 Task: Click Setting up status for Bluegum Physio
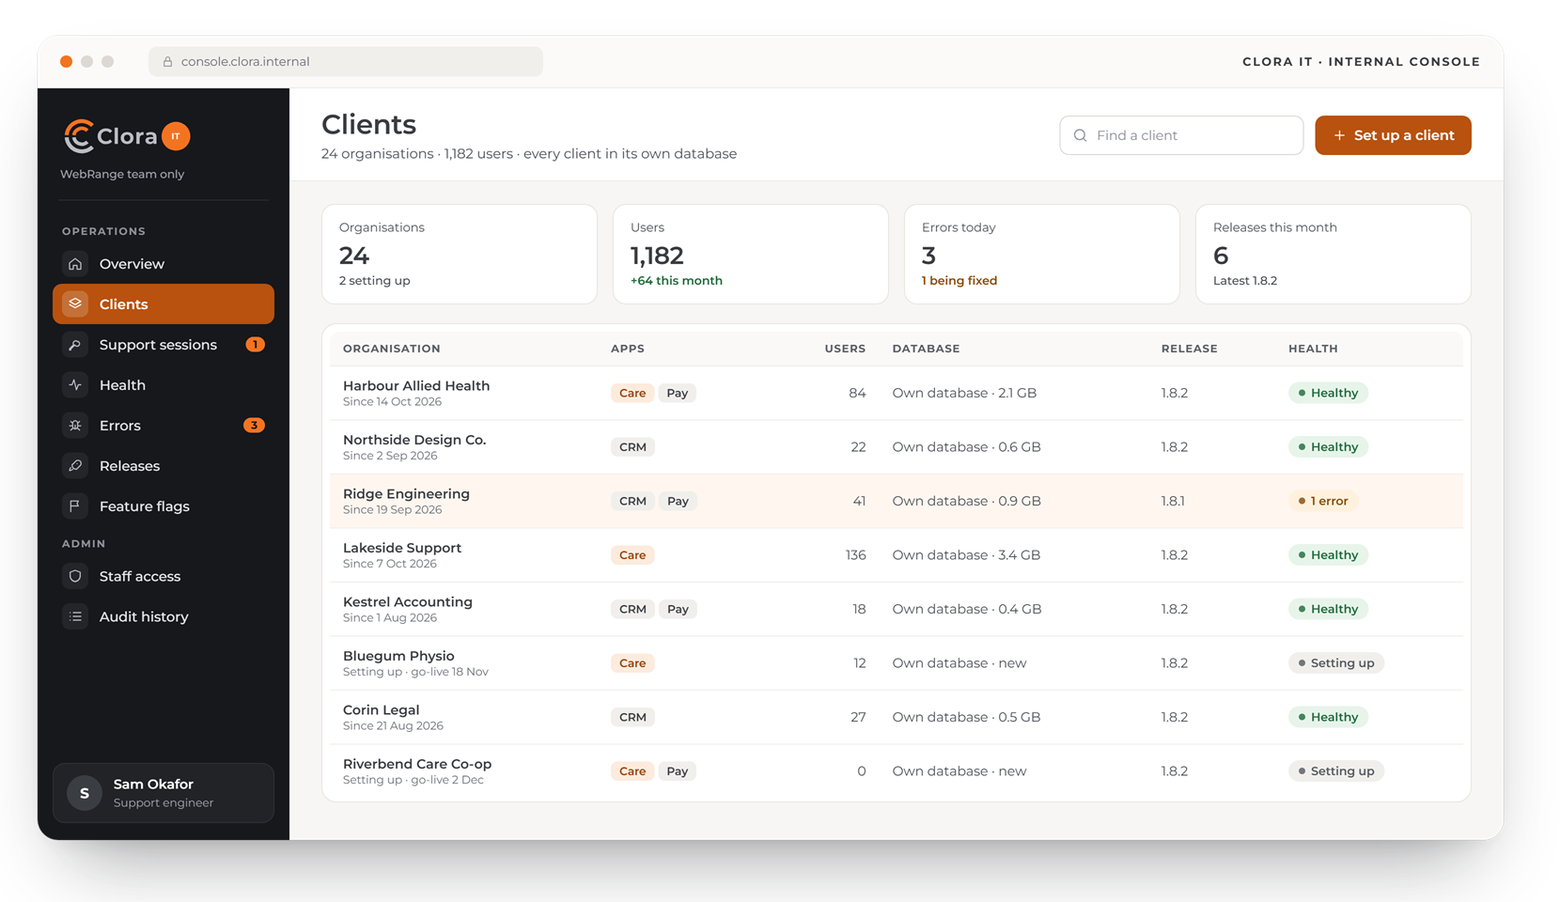[x=1336, y=663]
